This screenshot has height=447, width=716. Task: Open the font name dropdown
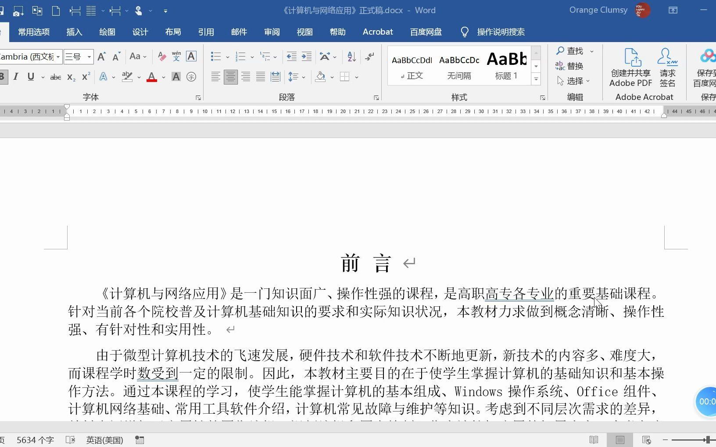[x=57, y=57]
